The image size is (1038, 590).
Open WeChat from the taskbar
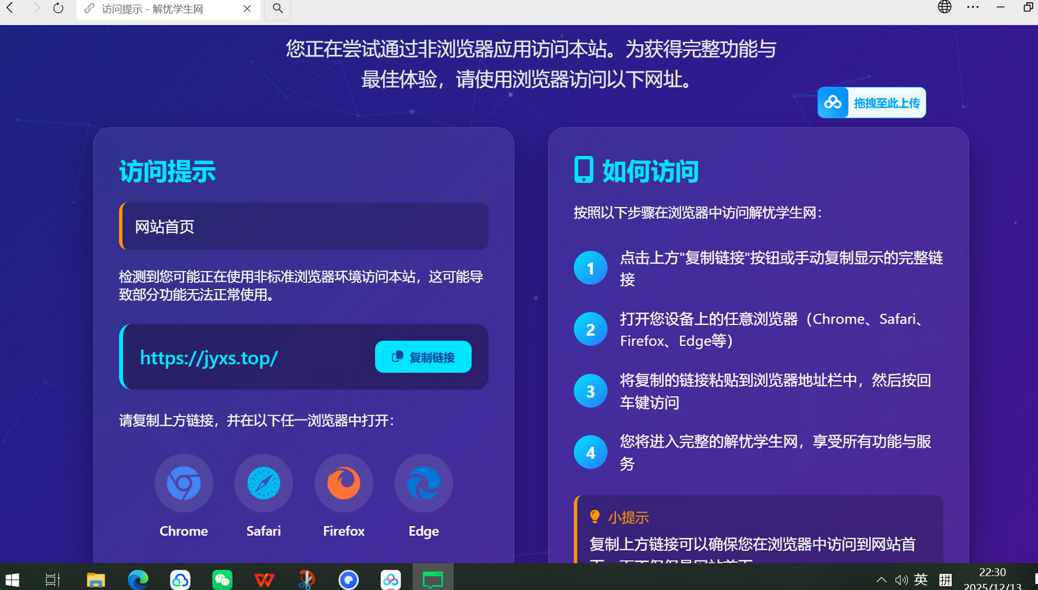tap(222, 579)
